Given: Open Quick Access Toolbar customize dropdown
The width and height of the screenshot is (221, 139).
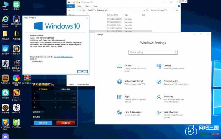Looking at the screenshot, I should 79,2.
